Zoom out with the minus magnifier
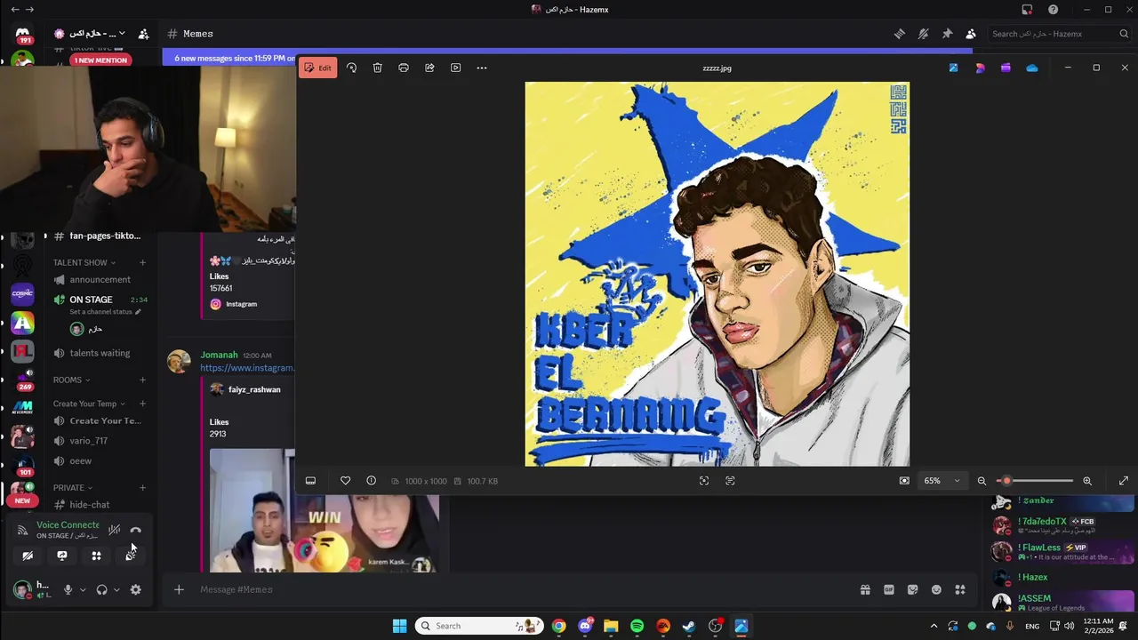The height and width of the screenshot is (640, 1138). [x=982, y=481]
